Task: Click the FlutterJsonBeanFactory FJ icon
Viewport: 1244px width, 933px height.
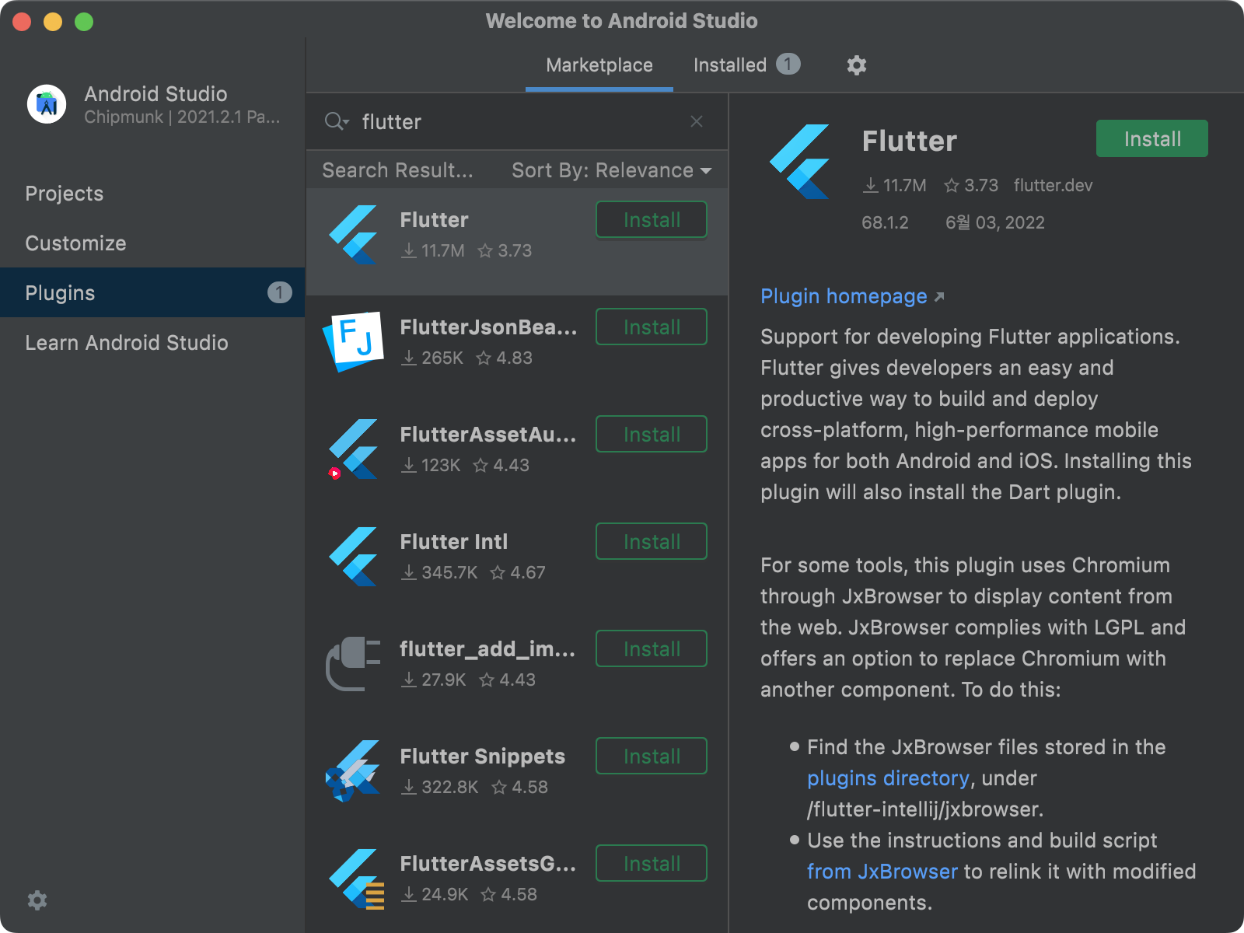Action: click(353, 341)
